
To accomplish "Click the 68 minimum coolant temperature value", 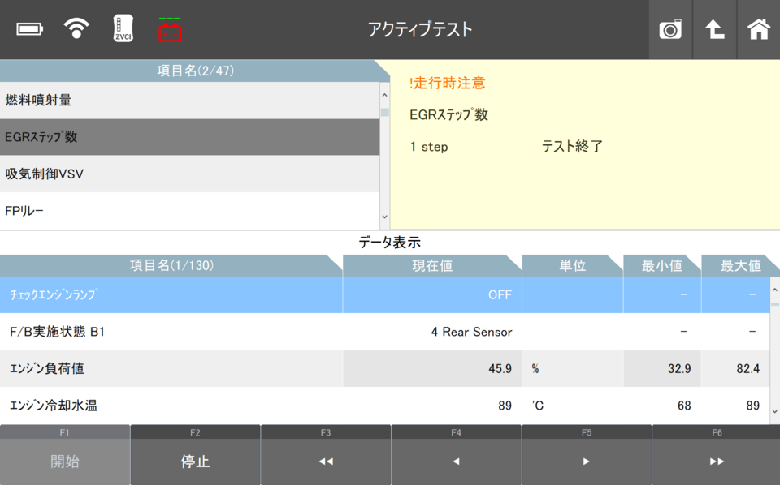I will (684, 406).
